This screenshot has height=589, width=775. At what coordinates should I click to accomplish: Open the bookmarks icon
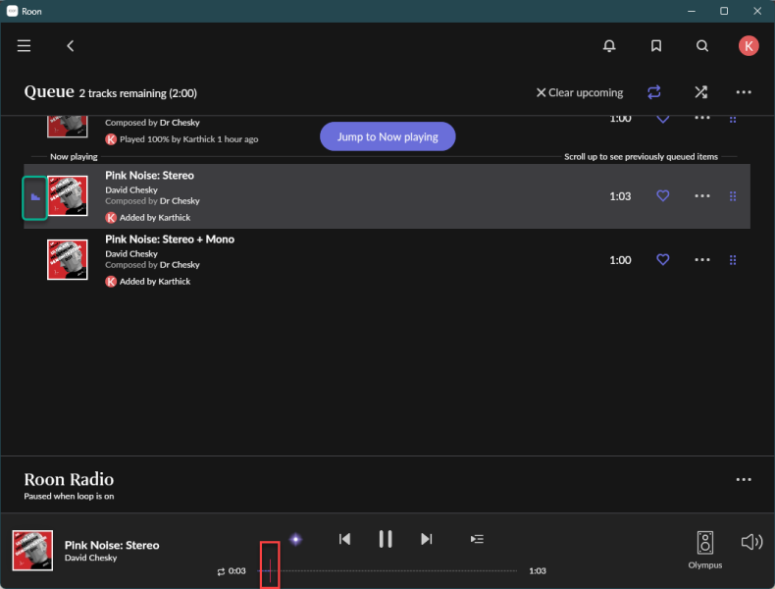(x=656, y=46)
